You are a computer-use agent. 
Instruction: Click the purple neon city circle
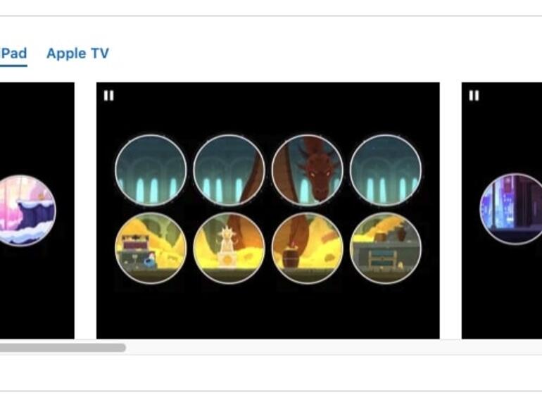(511, 209)
